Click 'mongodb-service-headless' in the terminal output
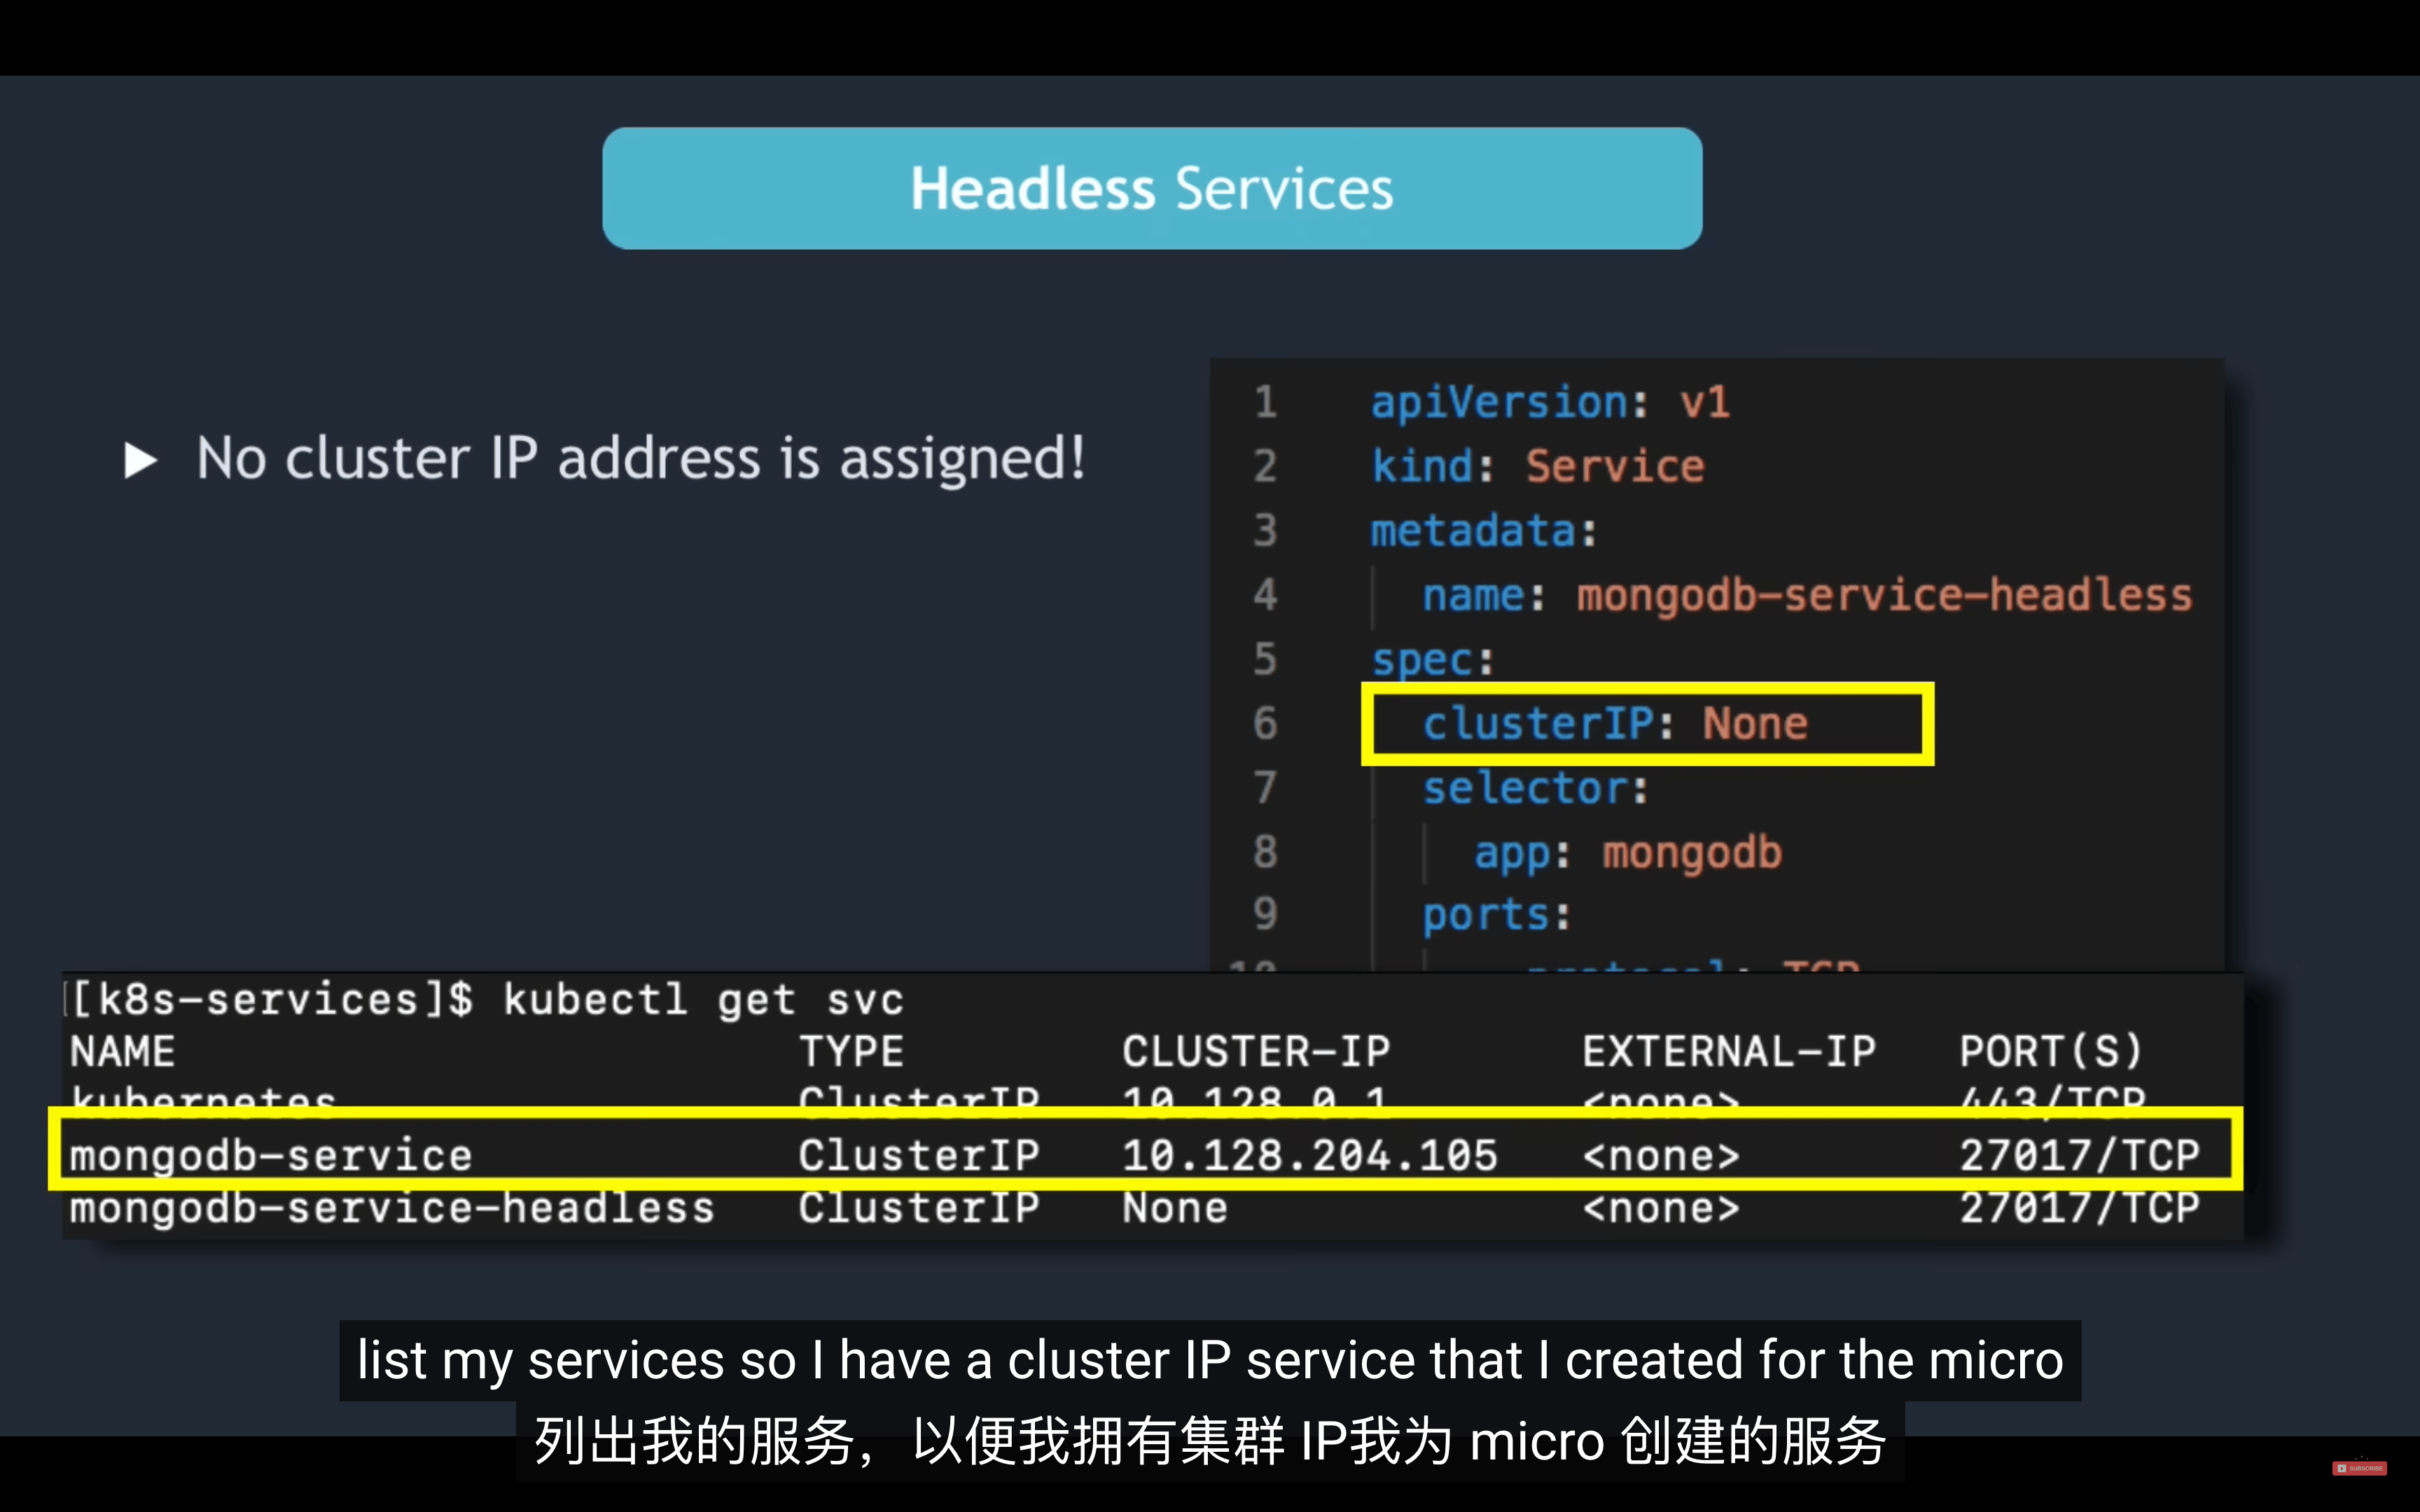 click(392, 1208)
